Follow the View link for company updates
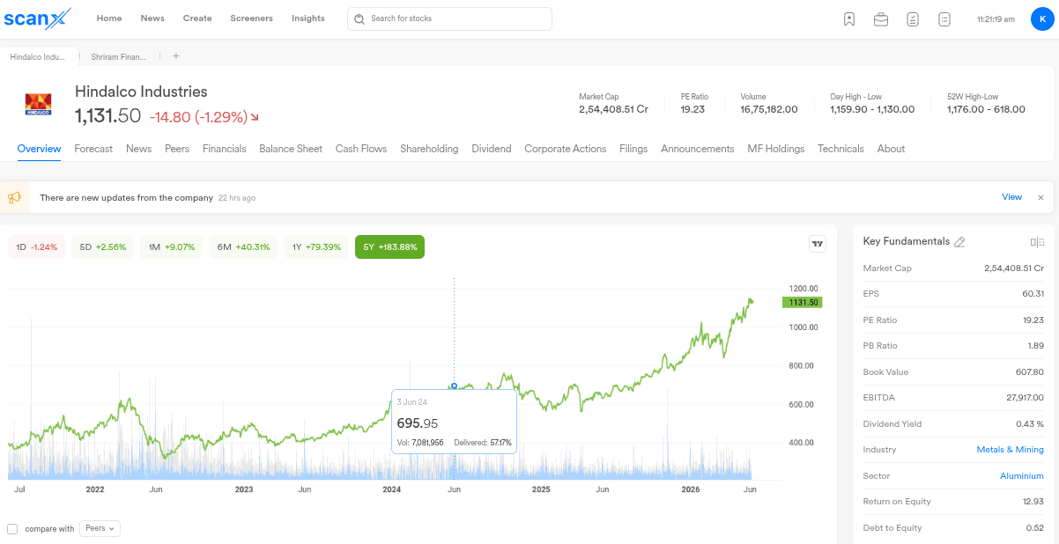The width and height of the screenshot is (1059, 544). 1012,197
